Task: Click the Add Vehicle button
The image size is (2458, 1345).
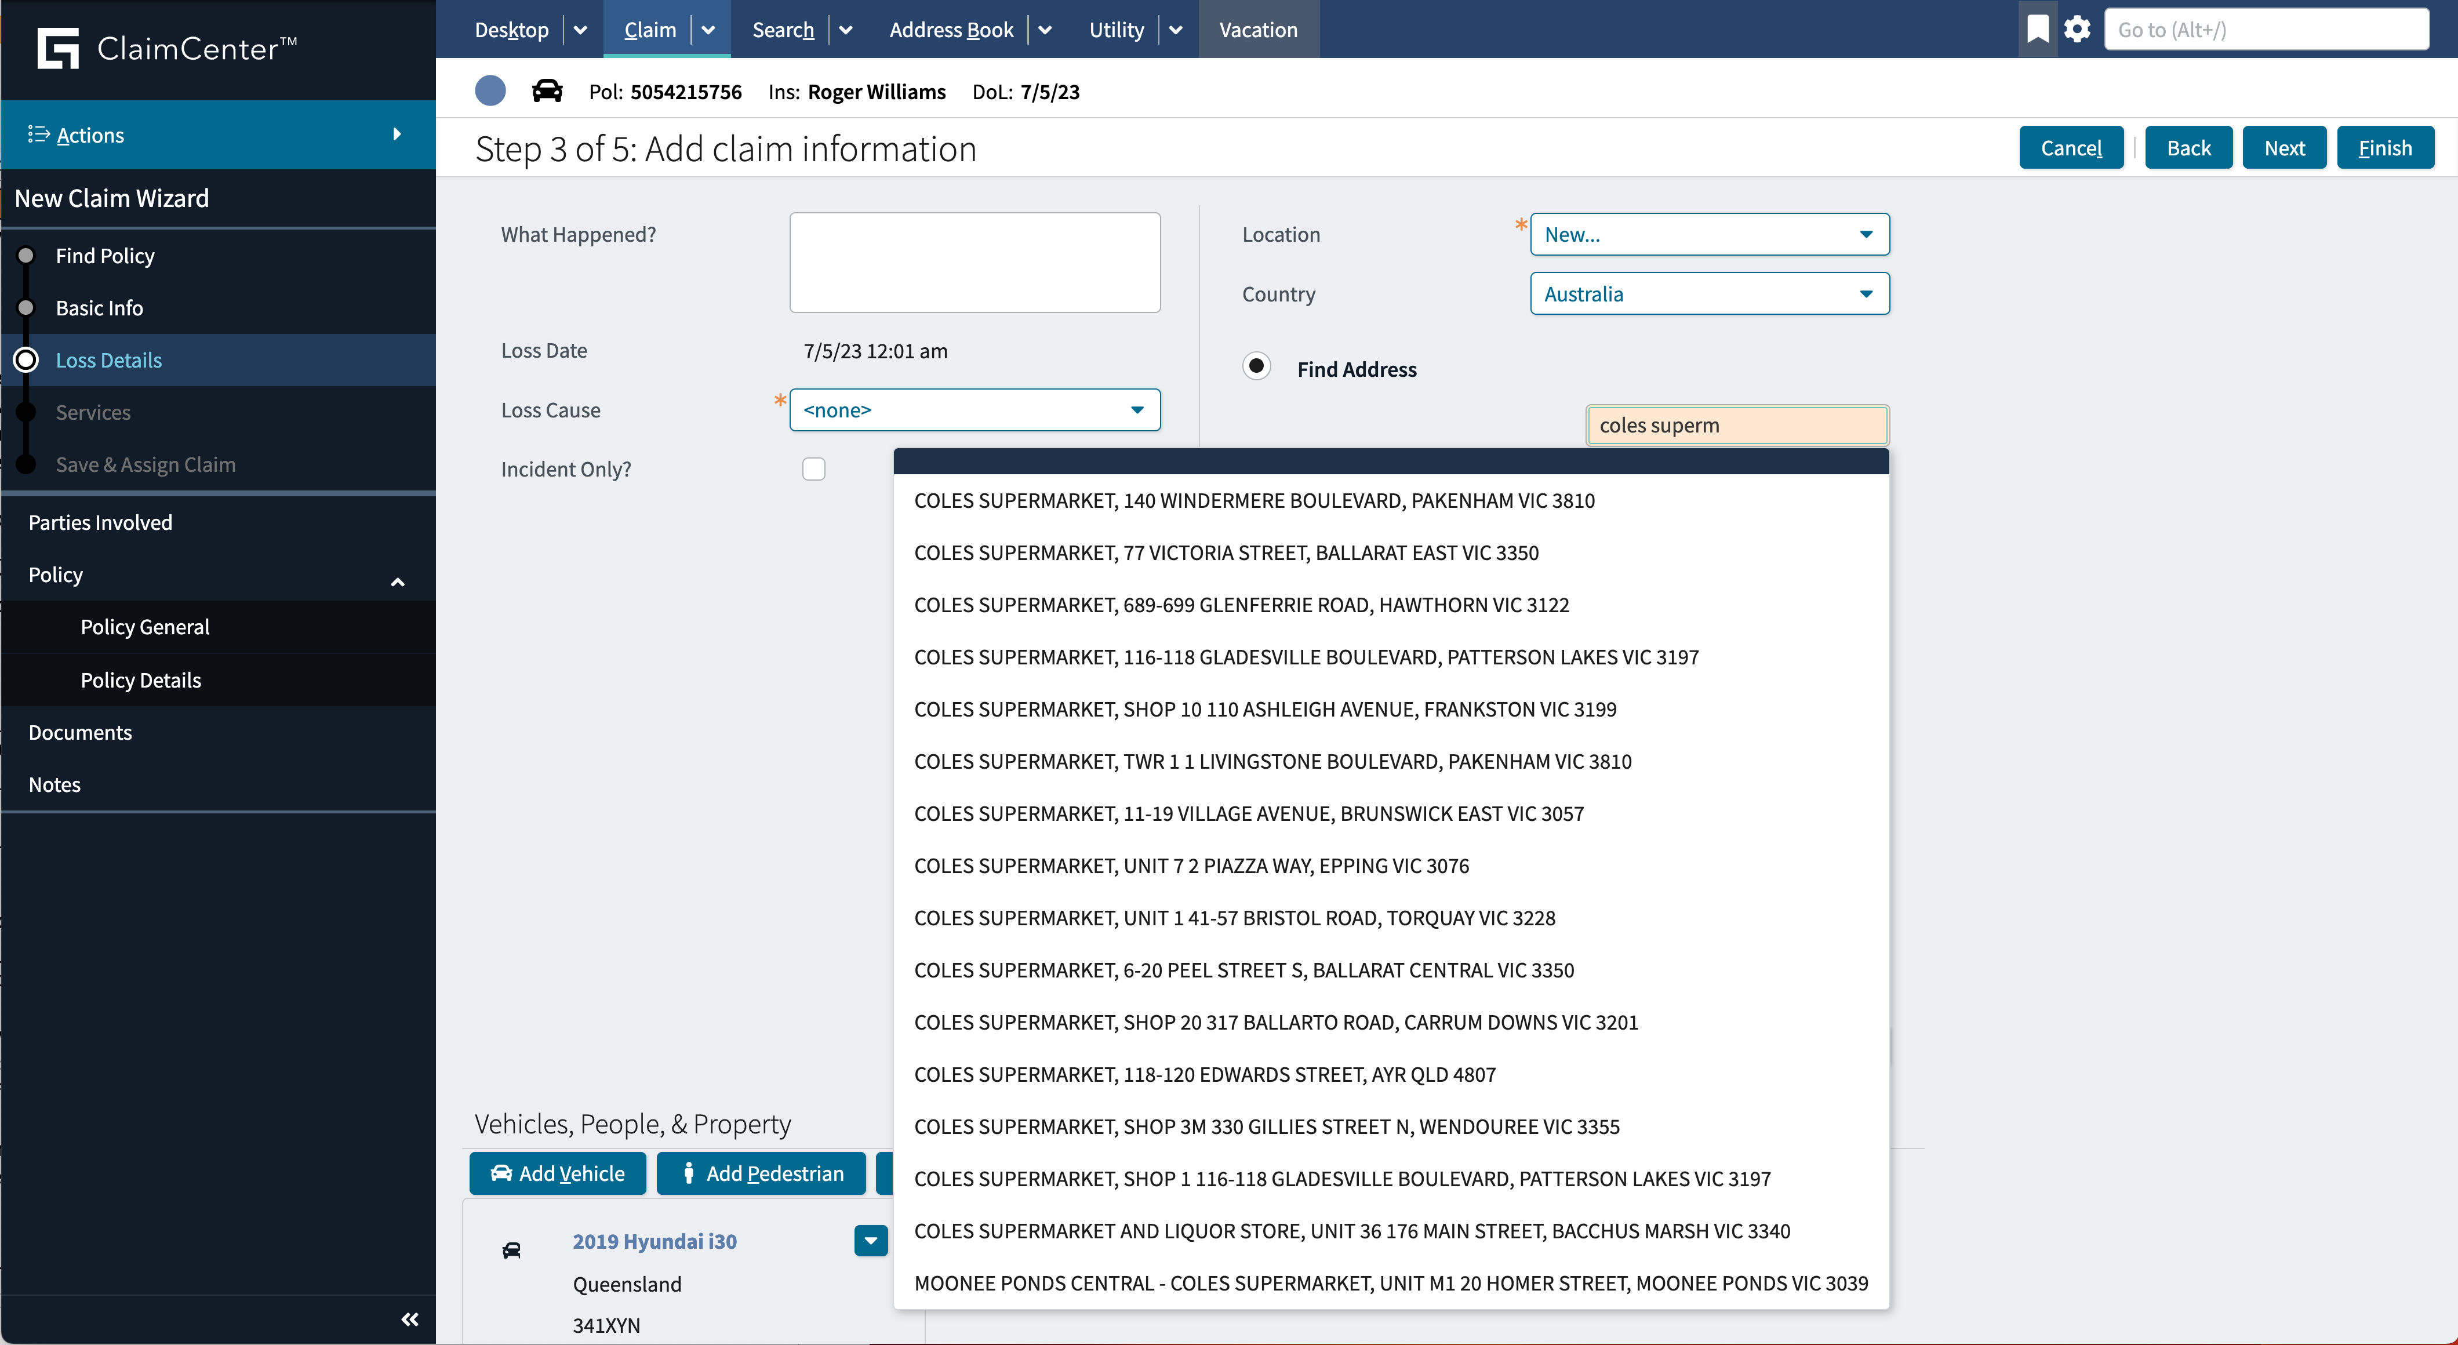Action: click(x=557, y=1173)
